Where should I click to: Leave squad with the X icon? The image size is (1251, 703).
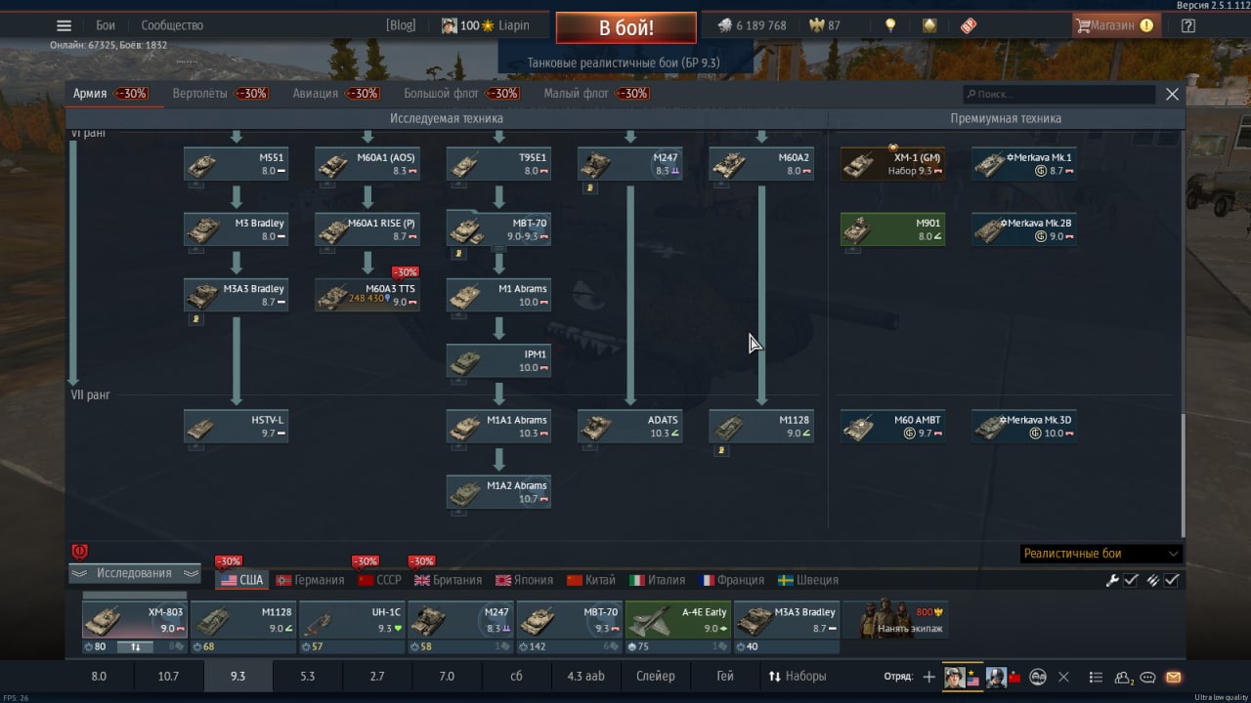coord(1063,677)
